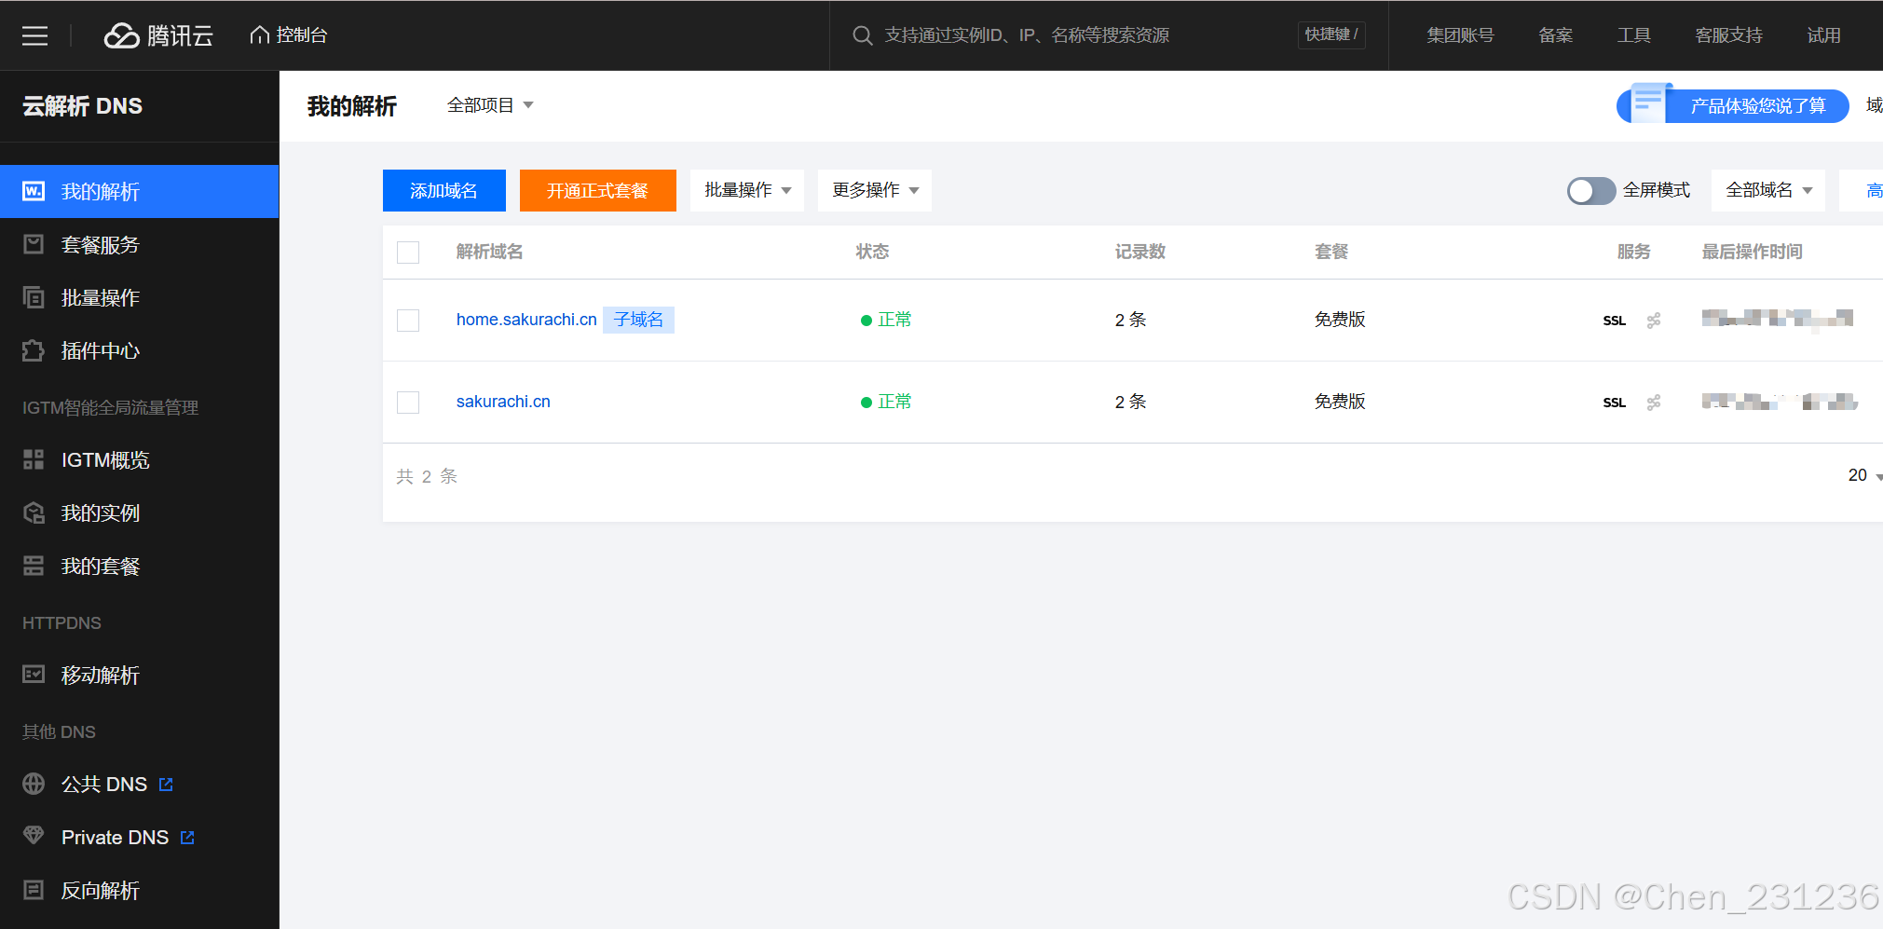1883x929 pixels.
Task: Click 正常 status in home.sakurachi.cn row
Action: click(x=886, y=320)
